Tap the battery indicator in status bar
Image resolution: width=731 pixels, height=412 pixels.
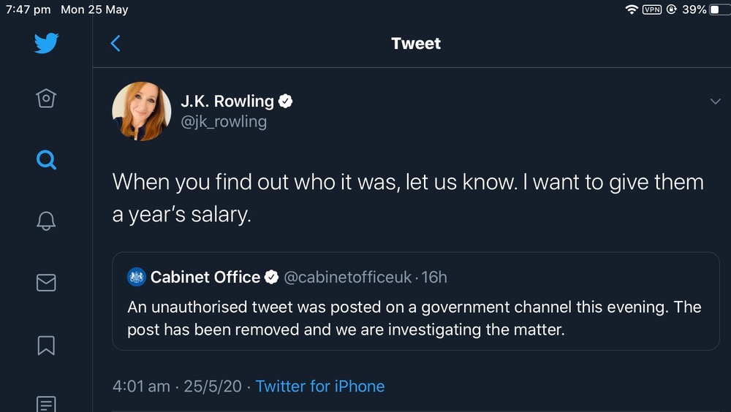click(x=719, y=9)
